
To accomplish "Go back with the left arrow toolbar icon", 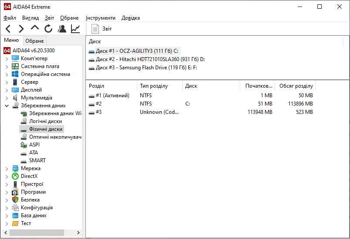I will [8, 29].
